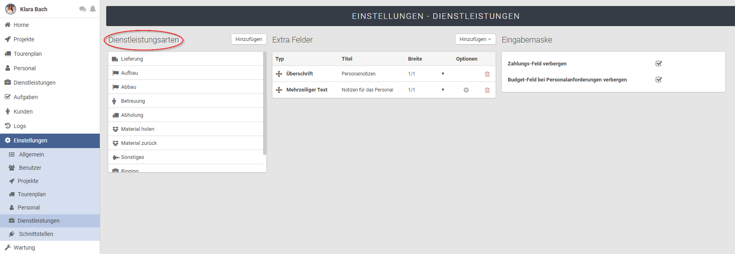Image resolution: width=735 pixels, height=254 pixels.
Task: Toggle the Zahlungs-Feld verbergen checkbox
Action: 659,63
